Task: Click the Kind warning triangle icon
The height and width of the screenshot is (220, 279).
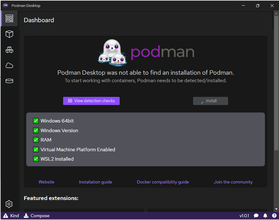Action: 6,216
